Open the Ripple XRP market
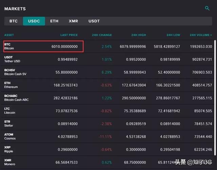 coord(107,150)
